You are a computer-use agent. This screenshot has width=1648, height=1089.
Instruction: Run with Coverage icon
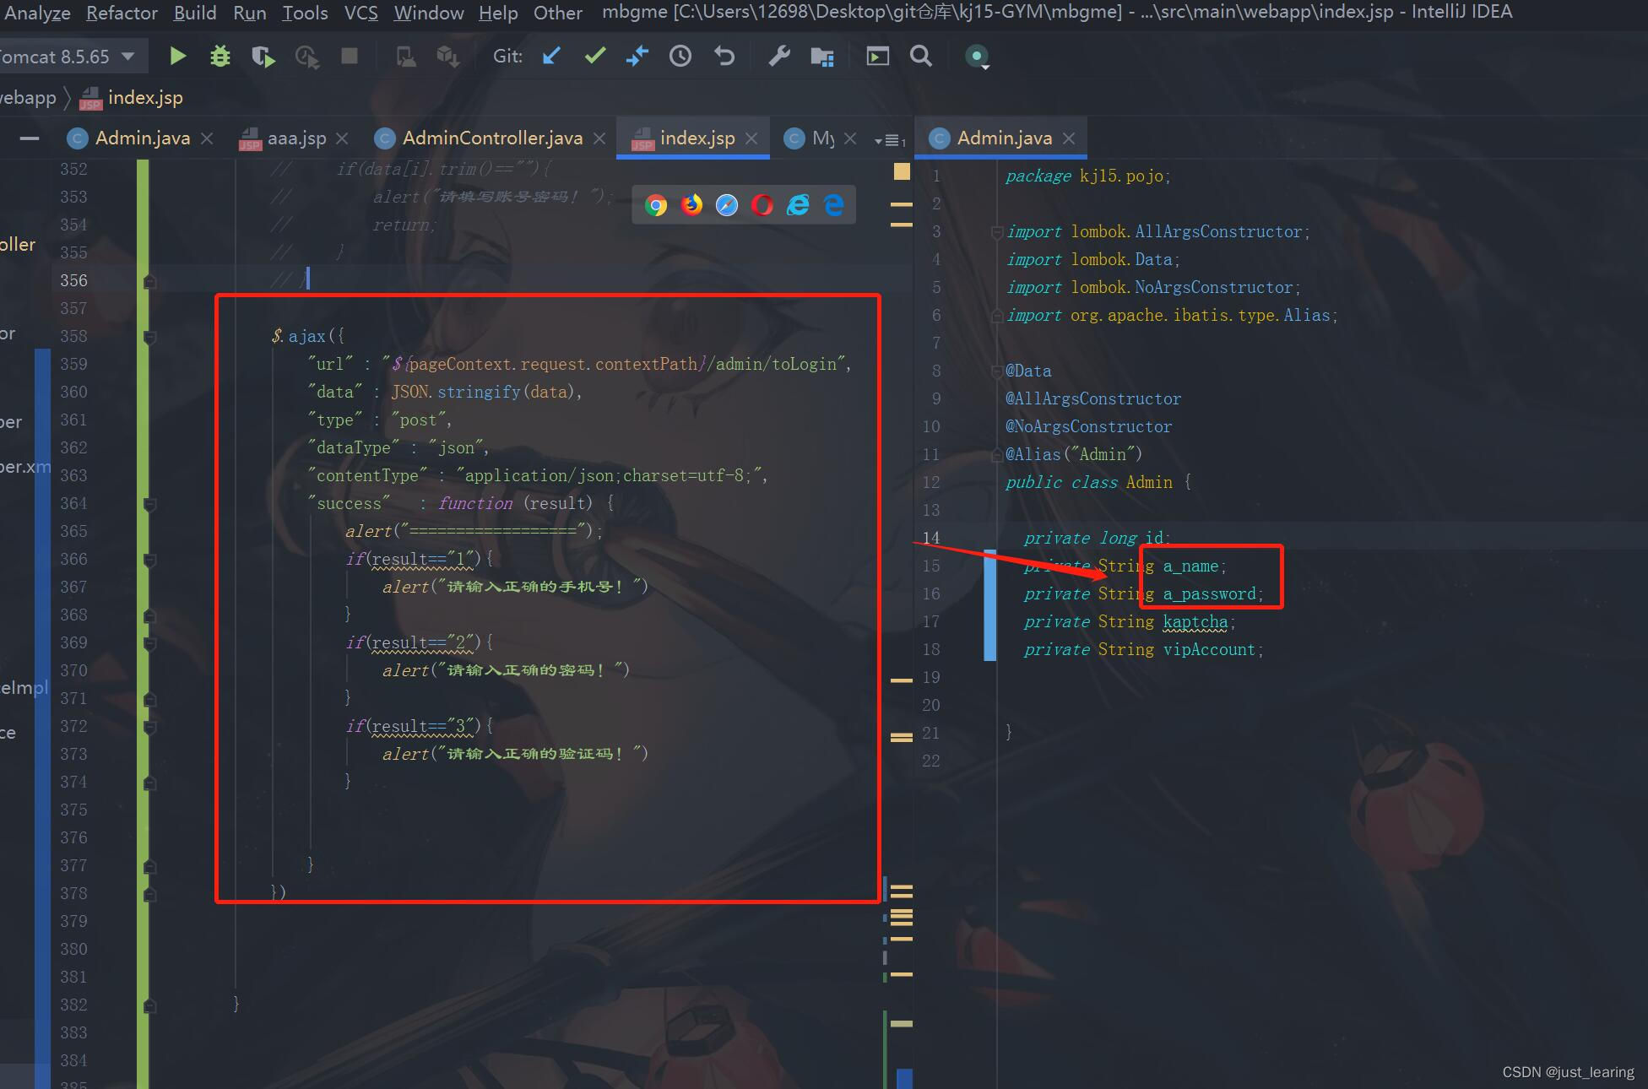tap(263, 57)
